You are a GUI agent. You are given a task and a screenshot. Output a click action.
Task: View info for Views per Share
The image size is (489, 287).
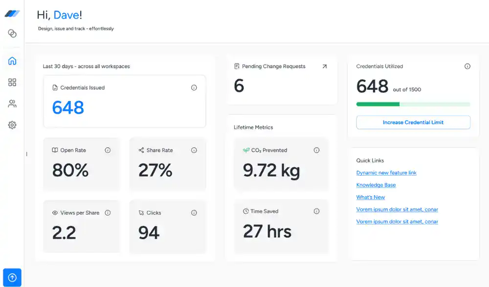[x=108, y=213]
